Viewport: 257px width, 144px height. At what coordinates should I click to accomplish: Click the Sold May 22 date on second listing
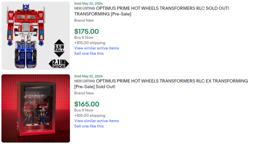pos(88,76)
